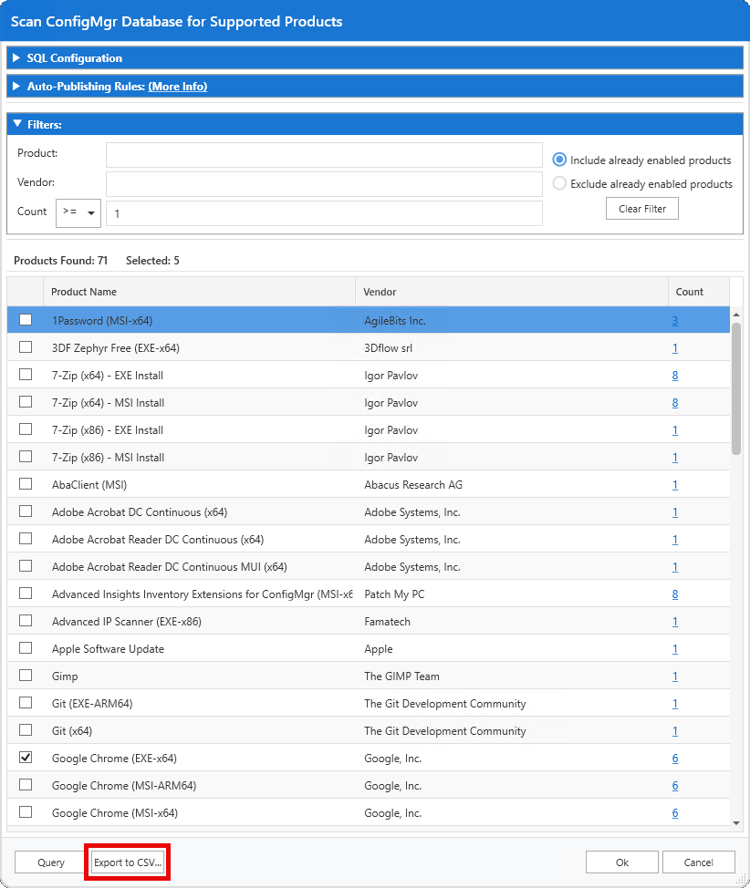This screenshot has width=750, height=888.
Task: Click the Query button
Action: coord(49,862)
